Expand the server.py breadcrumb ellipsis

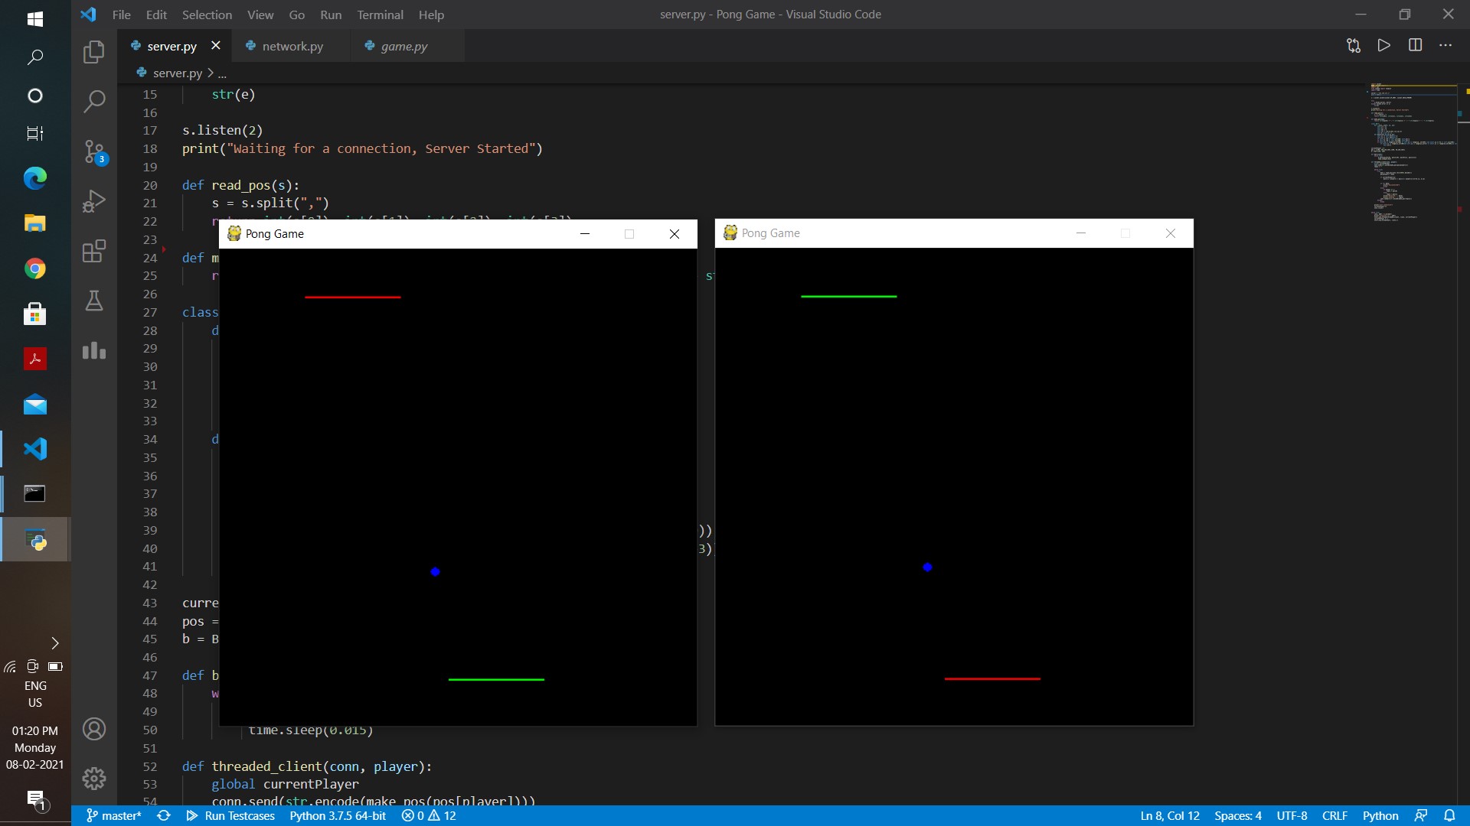coord(222,73)
